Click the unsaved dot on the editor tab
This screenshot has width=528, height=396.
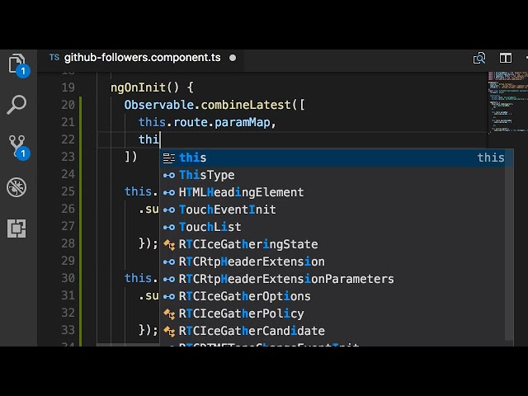[x=233, y=58]
